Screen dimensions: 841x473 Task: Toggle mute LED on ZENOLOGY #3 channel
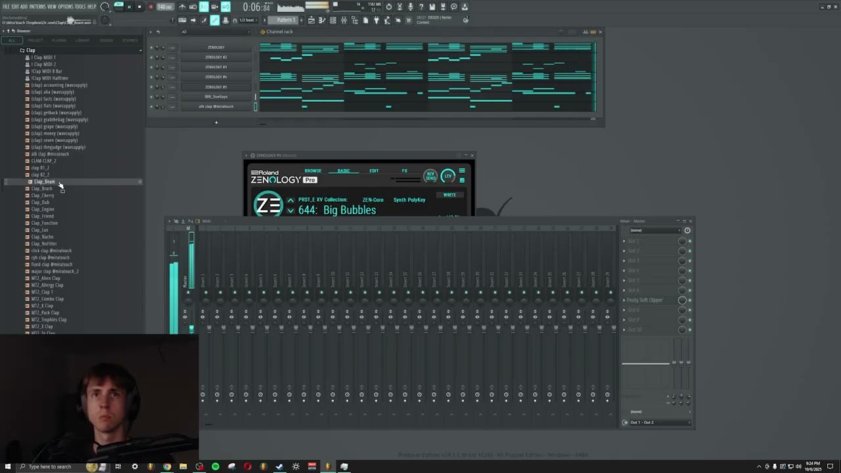(151, 67)
